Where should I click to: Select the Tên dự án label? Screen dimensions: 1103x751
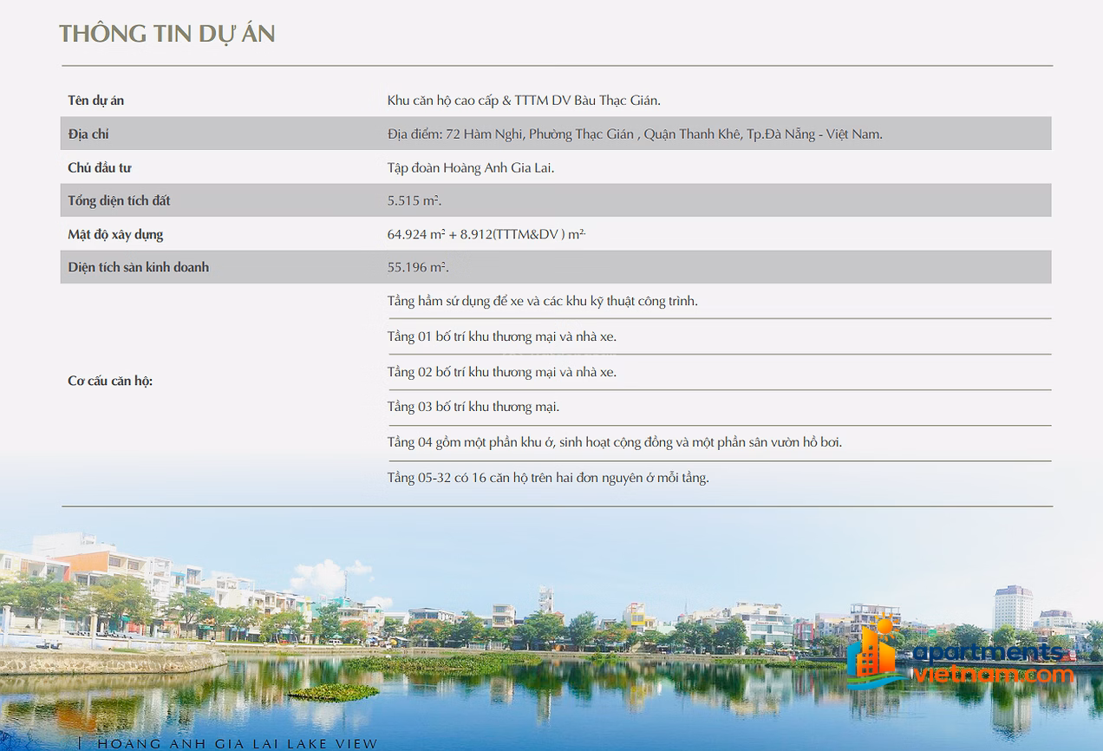[96, 101]
